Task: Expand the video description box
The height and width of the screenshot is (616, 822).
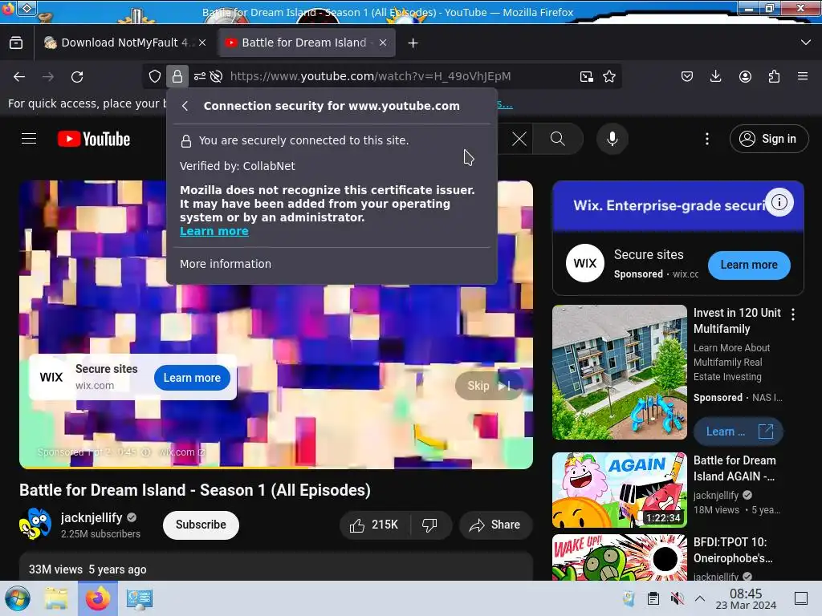Action: (276, 567)
